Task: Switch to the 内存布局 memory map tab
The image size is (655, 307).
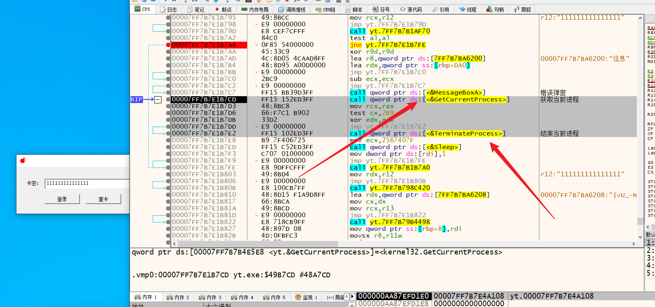Action: [255, 10]
